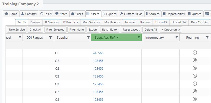
Task: Click the sort arrow beside Supp. Acc. Ref.
Action: (x=117, y=37)
